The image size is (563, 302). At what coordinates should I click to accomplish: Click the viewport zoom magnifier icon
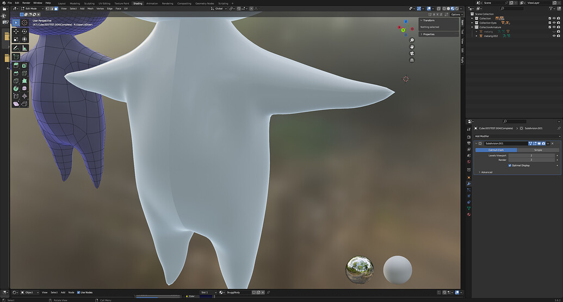pyautogui.click(x=412, y=40)
